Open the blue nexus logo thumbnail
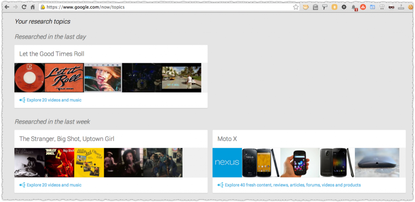 tap(227, 163)
